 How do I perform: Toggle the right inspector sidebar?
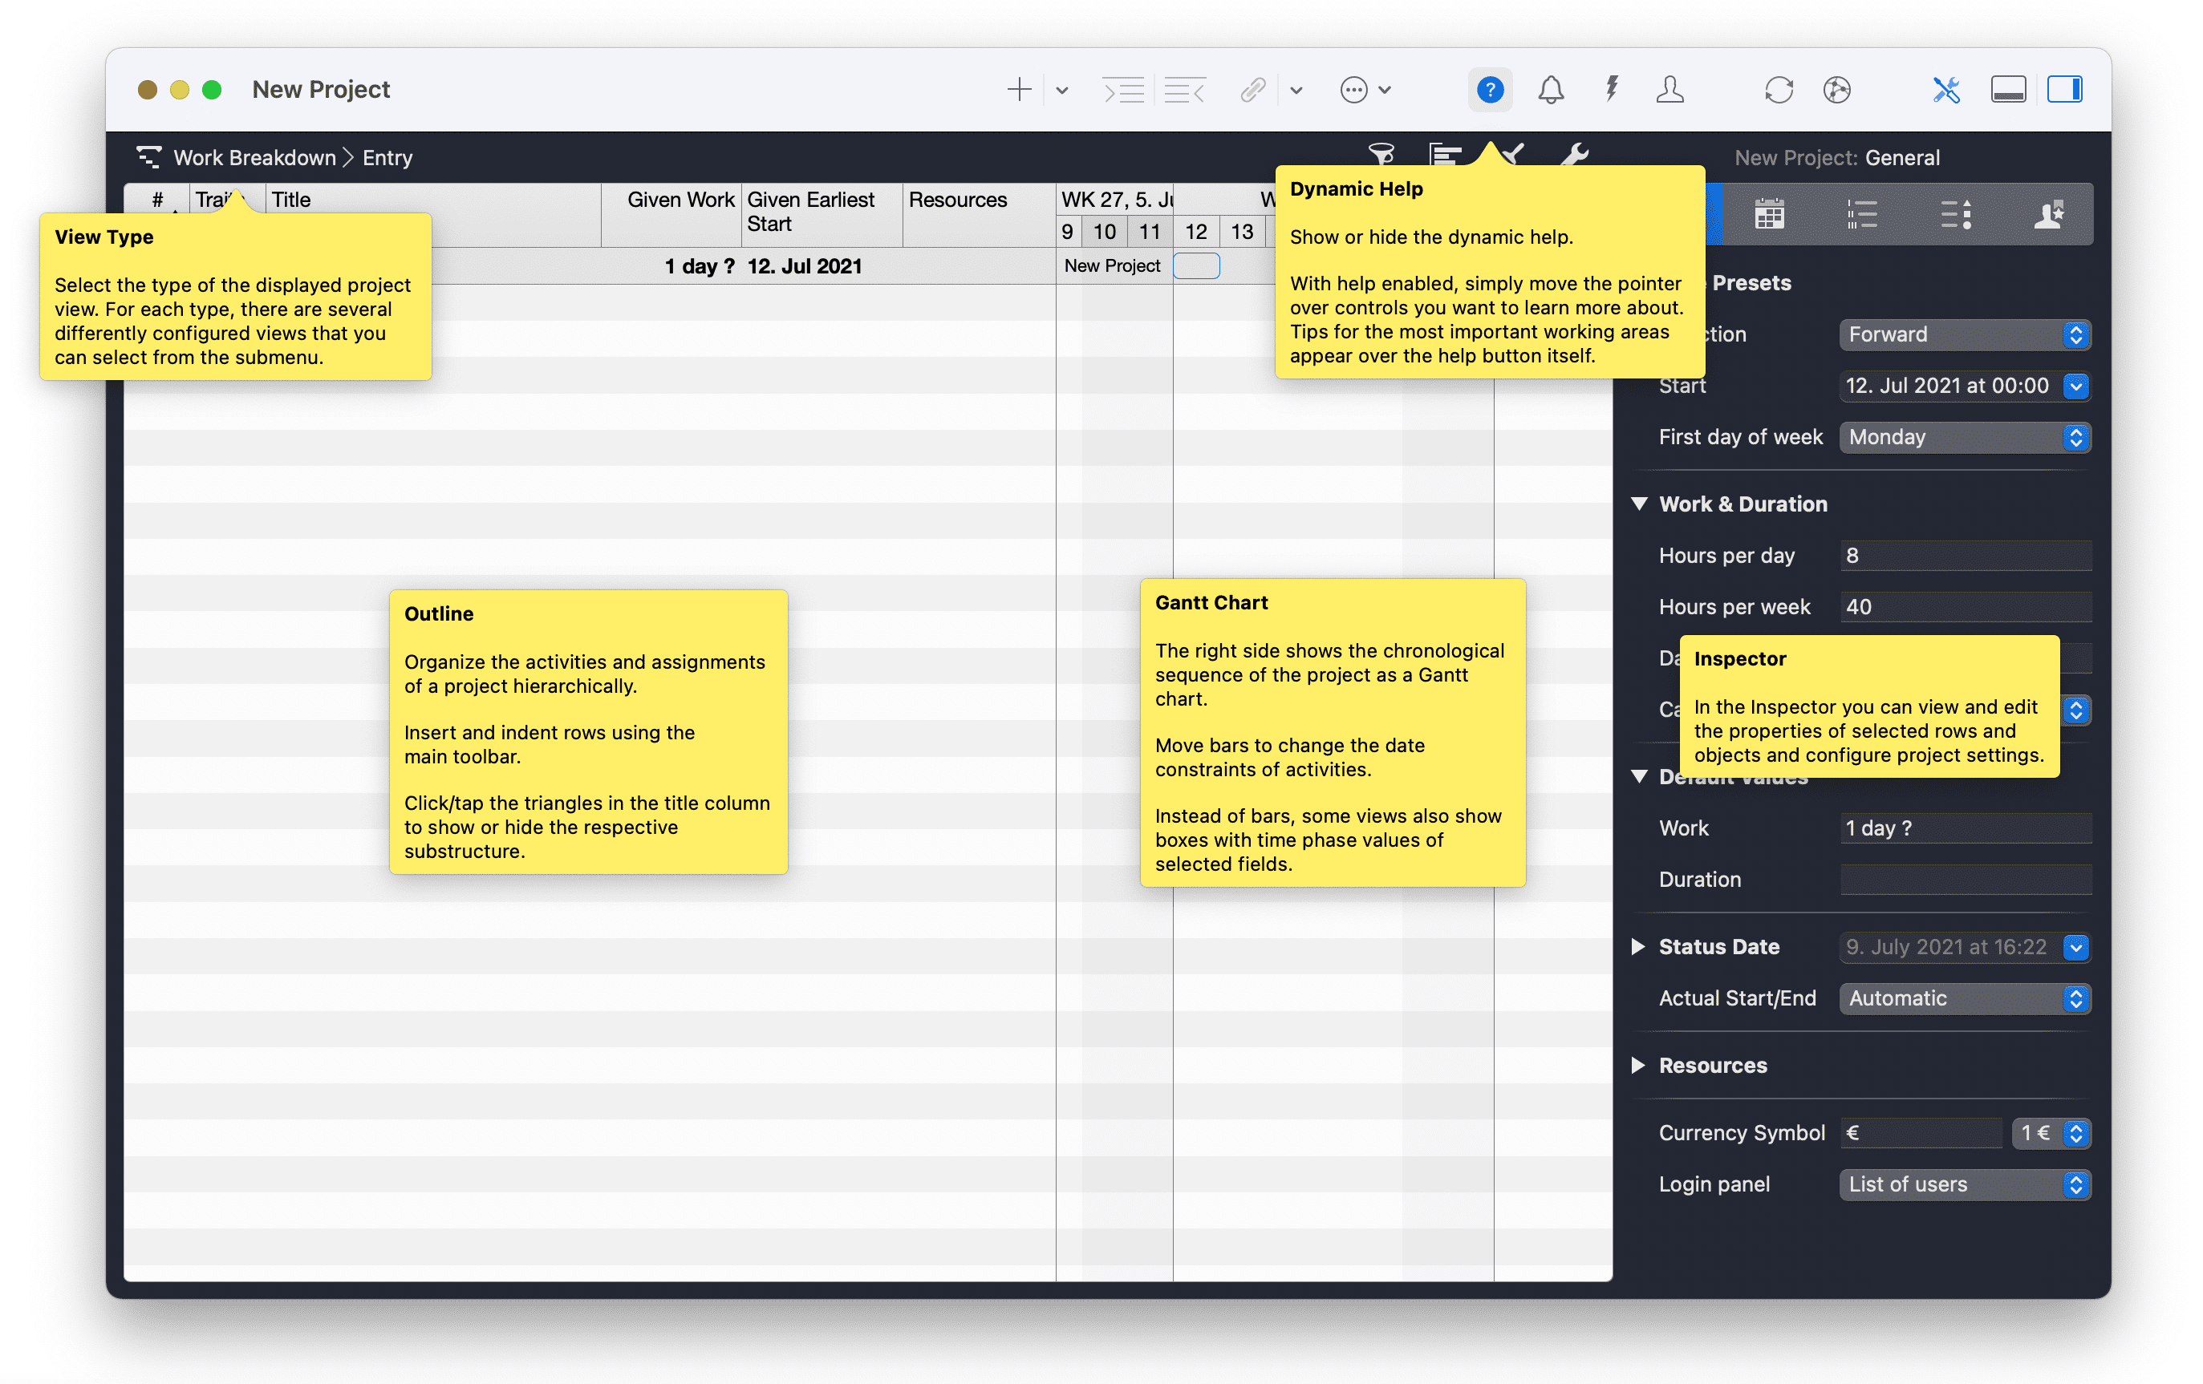point(2064,90)
